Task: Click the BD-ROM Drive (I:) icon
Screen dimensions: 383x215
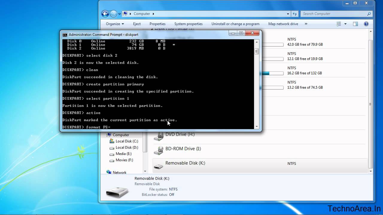Action: (159, 150)
